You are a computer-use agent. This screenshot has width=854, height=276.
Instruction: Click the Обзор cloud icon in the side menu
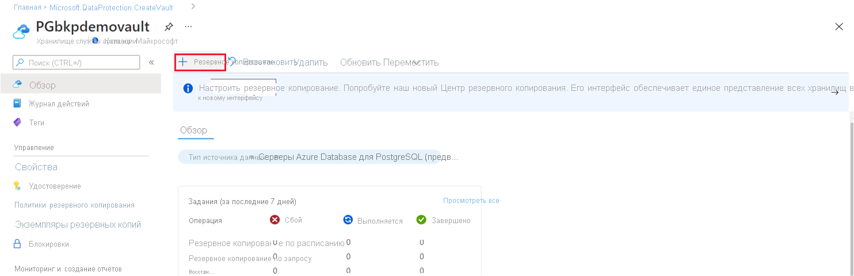pos(17,85)
